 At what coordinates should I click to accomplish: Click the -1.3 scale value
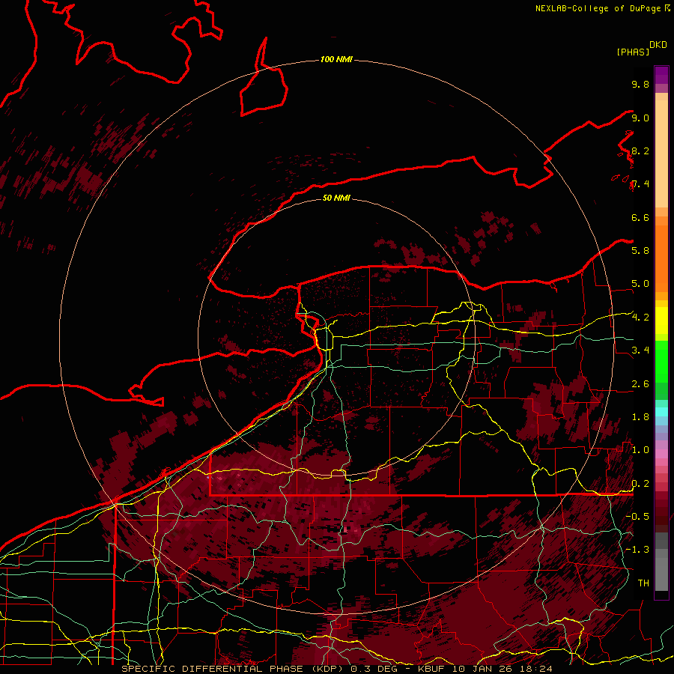(x=637, y=550)
